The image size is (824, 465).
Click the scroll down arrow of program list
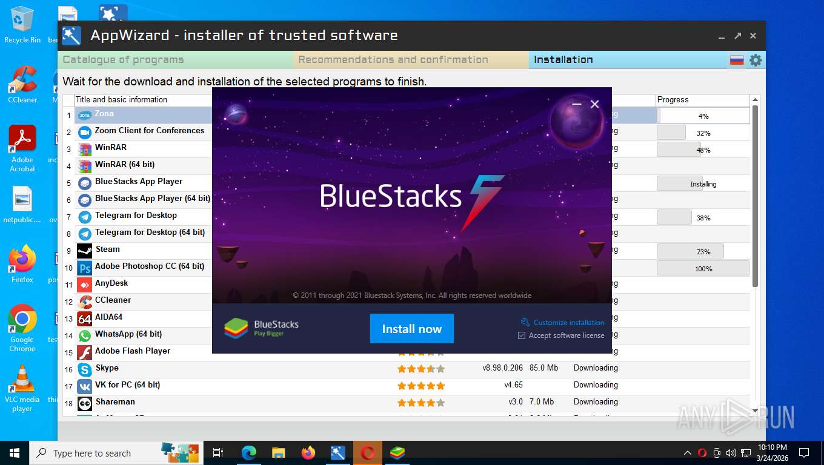755,411
